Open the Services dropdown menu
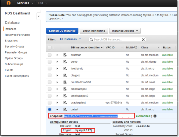Viewport: 179px width, 137px height. tap(25, 3)
